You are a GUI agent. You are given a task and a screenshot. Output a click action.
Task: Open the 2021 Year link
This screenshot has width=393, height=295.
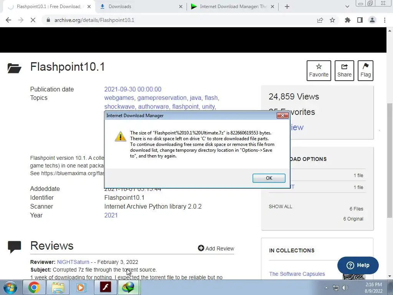coord(111,215)
